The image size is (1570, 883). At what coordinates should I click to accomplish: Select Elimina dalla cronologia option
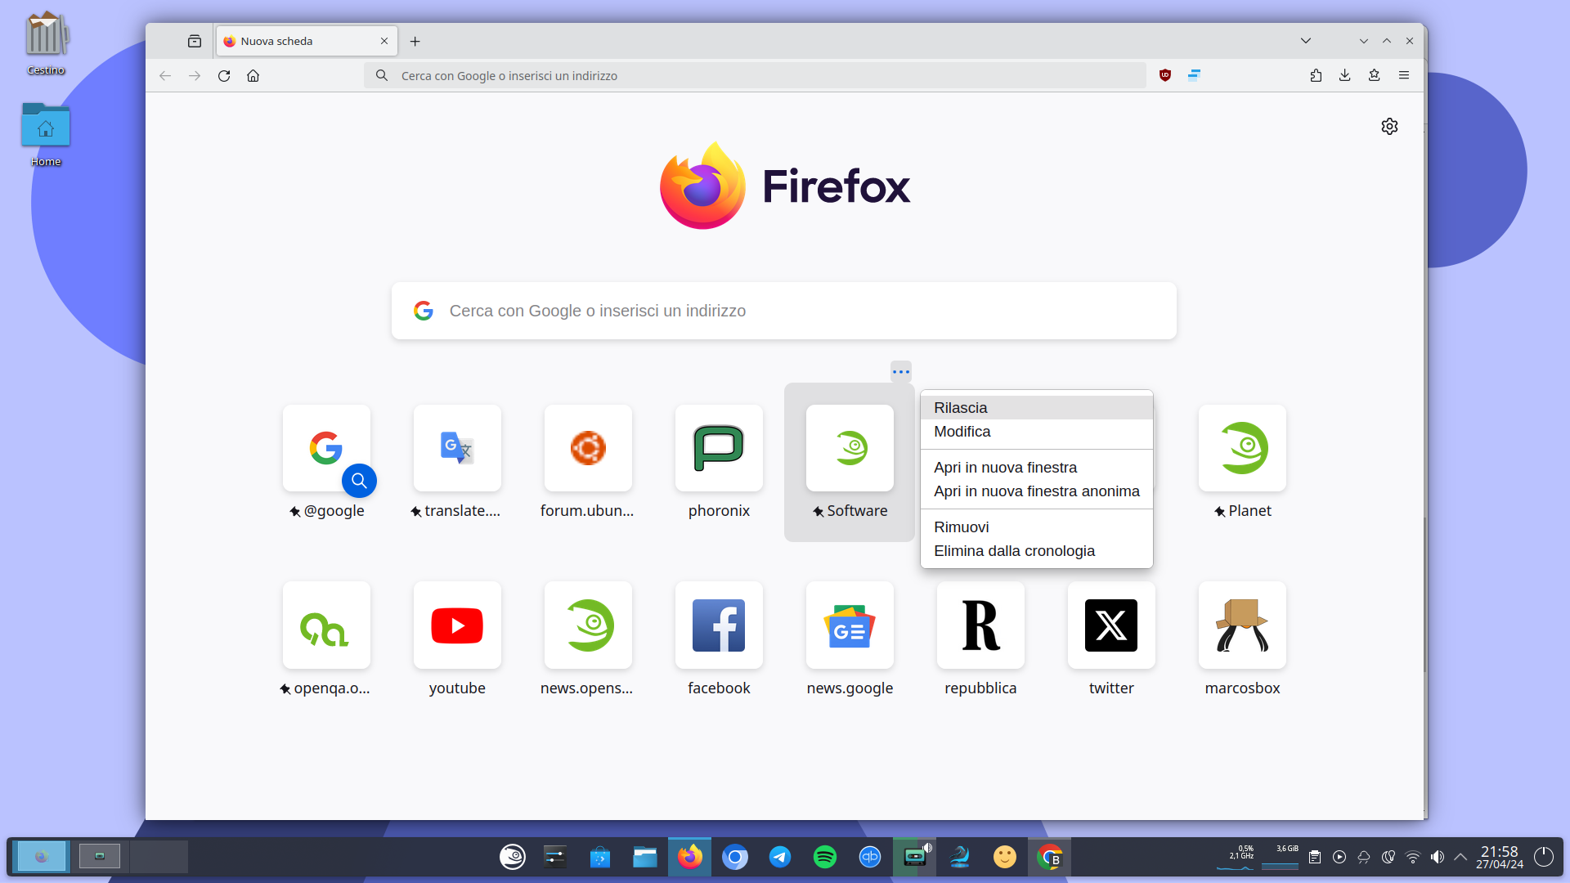(x=1014, y=551)
